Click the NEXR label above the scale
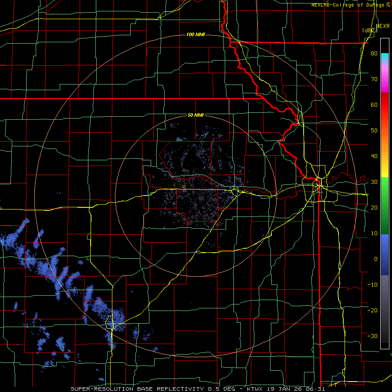The image size is (392, 392). (x=383, y=26)
